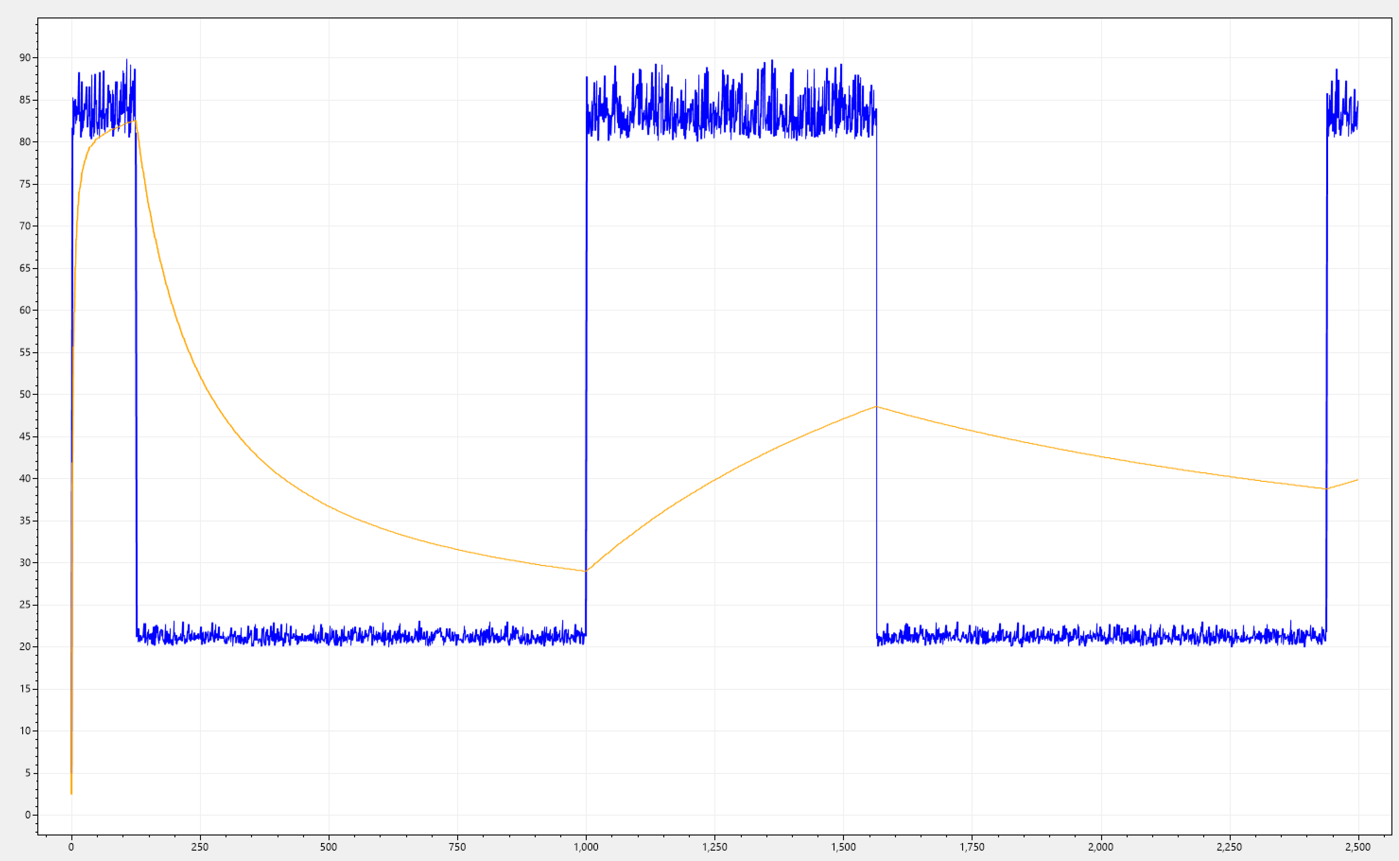Click the orange curve peak near x 125
This screenshot has height=861, width=1399.
click(x=135, y=121)
